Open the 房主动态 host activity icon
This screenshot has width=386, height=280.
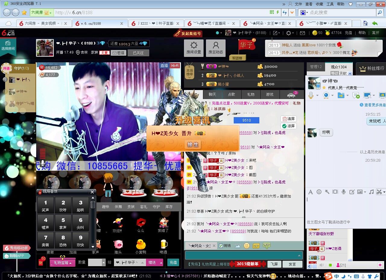[x=216, y=48]
